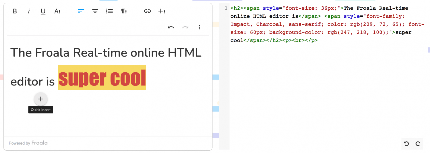This screenshot has width=430, height=153.
Task: Select the align center icon
Action: 95,11
